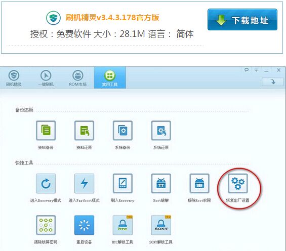The height and width of the screenshot is (251, 286).
Task: Open the Root破解 tool
Action: [161, 183]
